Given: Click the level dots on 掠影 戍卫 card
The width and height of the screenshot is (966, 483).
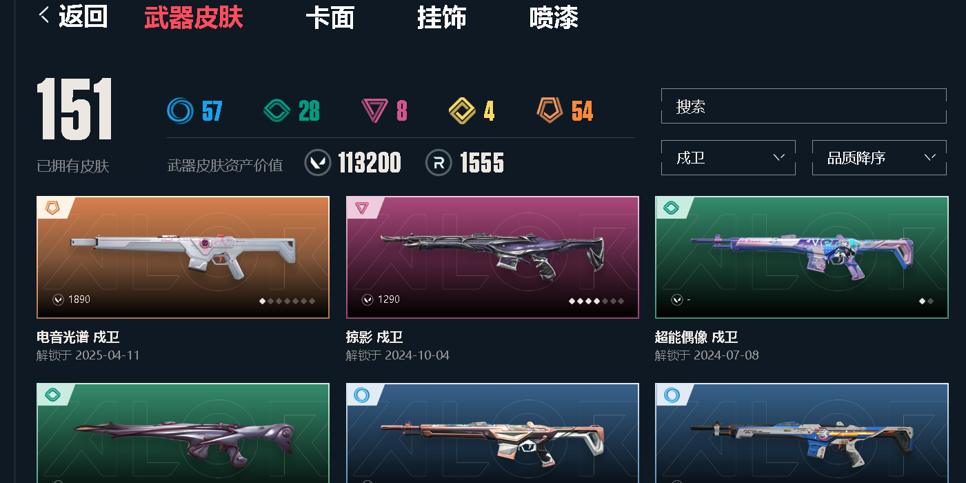Looking at the screenshot, I should pos(596,301).
